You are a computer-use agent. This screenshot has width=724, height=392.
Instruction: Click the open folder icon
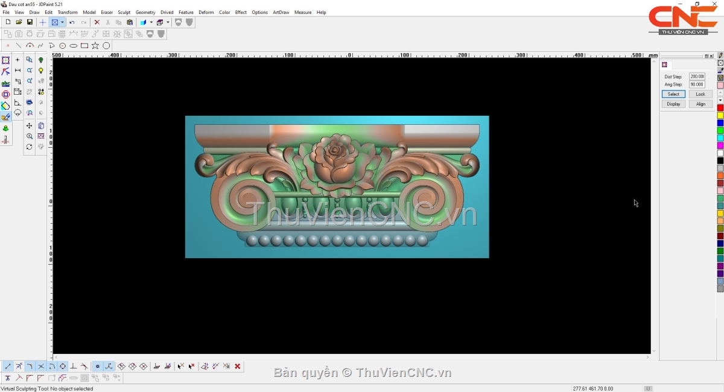point(19,22)
